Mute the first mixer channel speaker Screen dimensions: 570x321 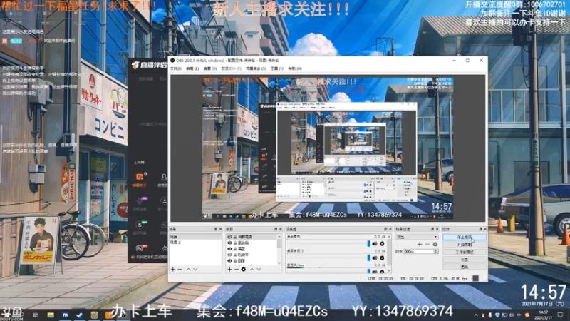[x=375, y=244]
